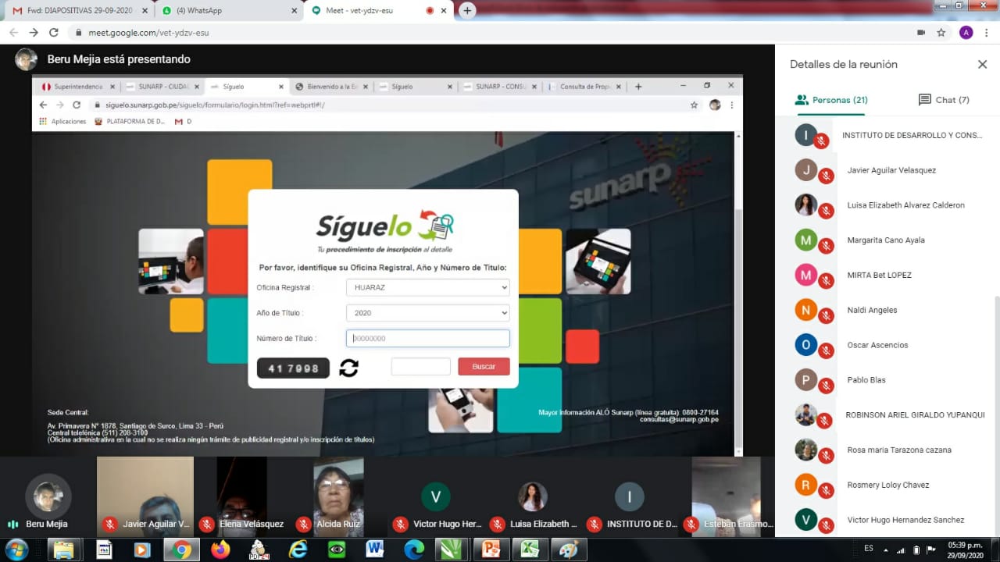Screen dimensions: 1000x562
Task: Open the Personas (21) tab
Action: [831, 100]
